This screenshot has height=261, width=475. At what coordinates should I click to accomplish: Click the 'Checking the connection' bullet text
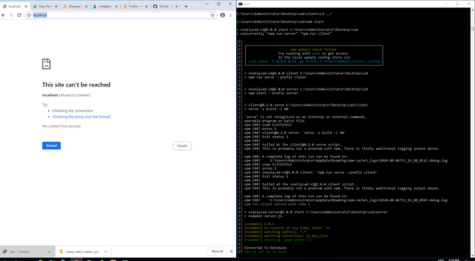click(x=72, y=111)
